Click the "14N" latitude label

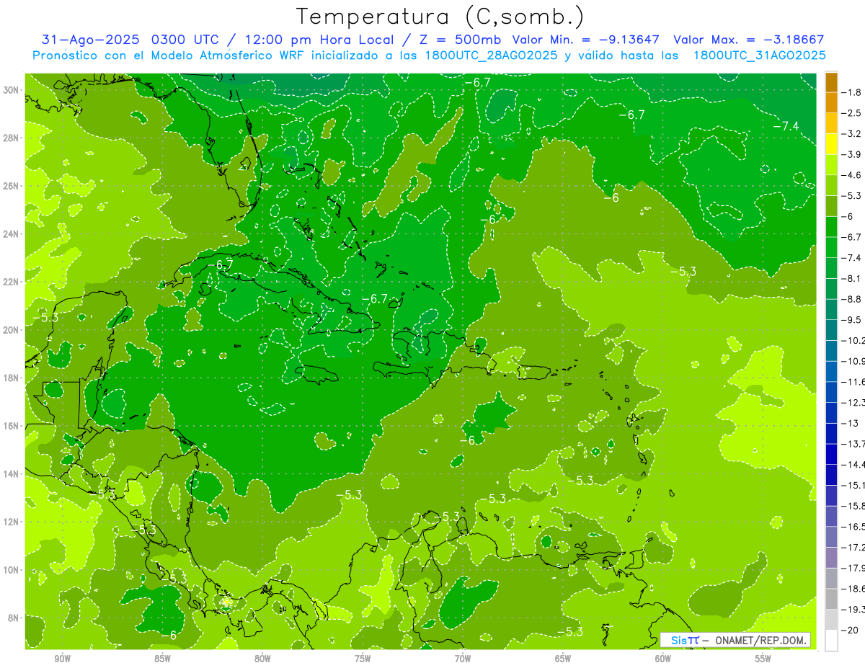click(x=12, y=473)
